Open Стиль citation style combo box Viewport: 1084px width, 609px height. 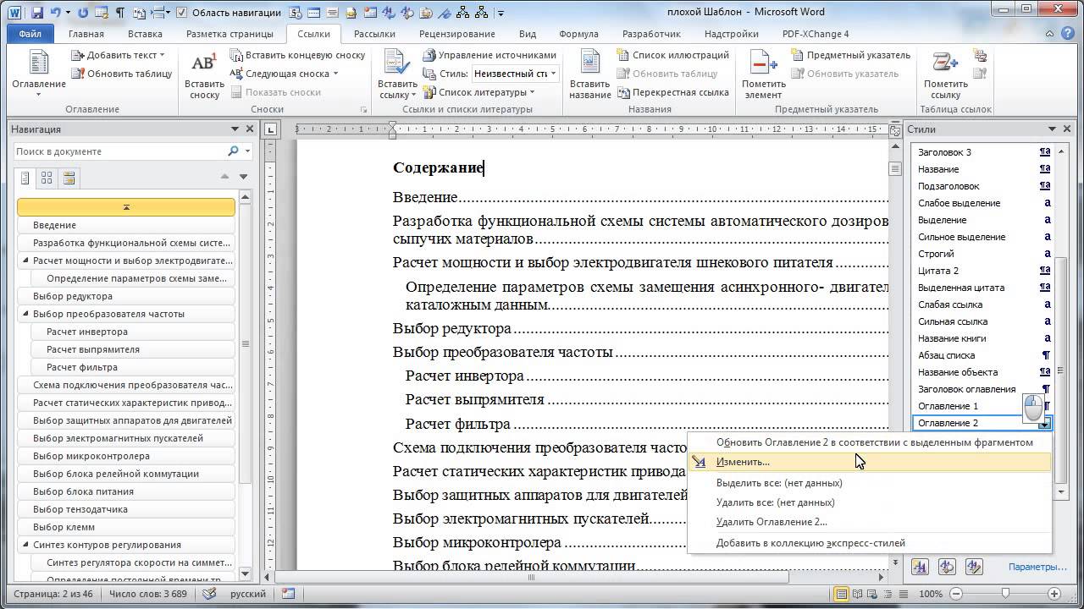514,74
